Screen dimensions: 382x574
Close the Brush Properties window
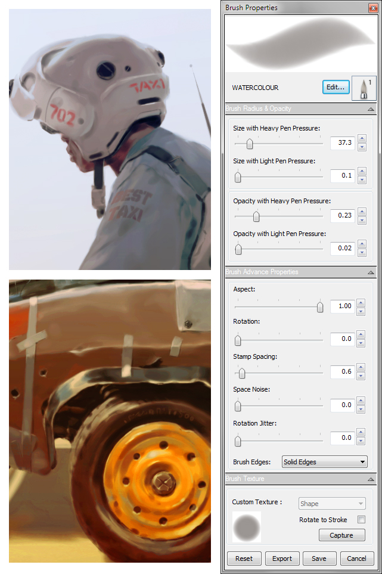373,8
